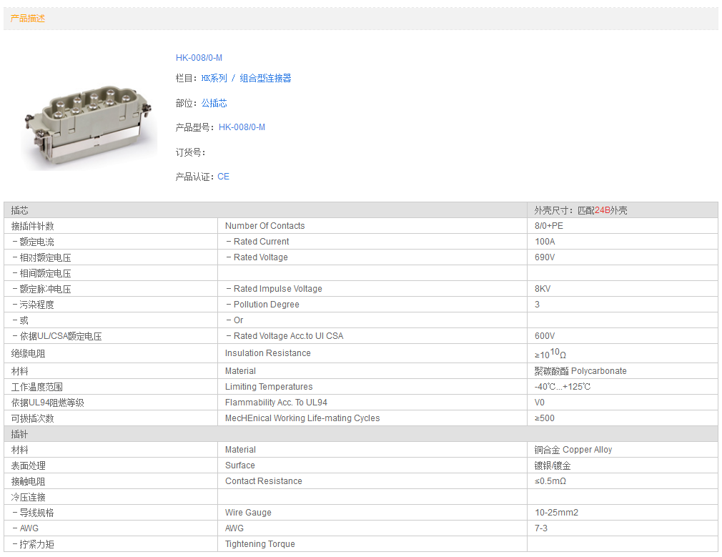
Task: Select the Limiting Temperatures label cell
Action: pyautogui.click(x=268, y=387)
